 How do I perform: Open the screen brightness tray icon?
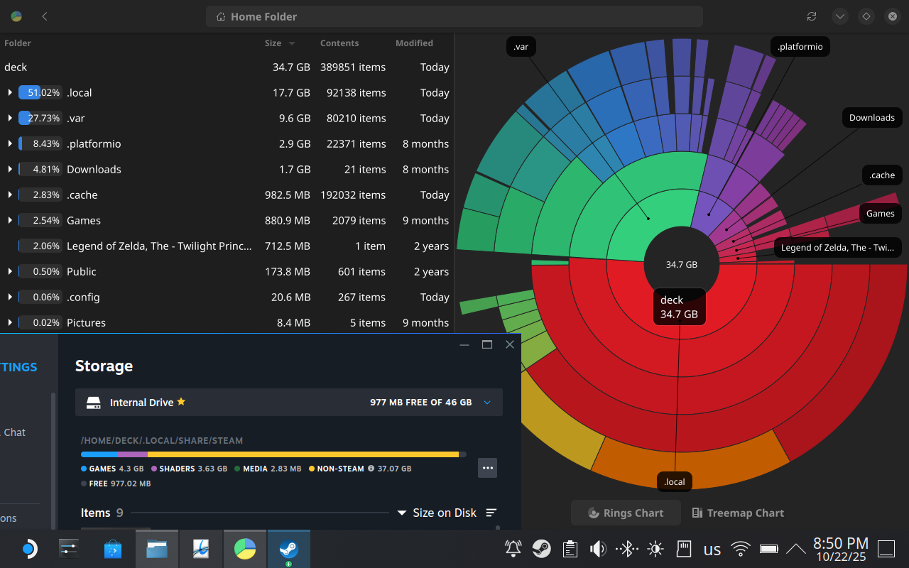655,549
